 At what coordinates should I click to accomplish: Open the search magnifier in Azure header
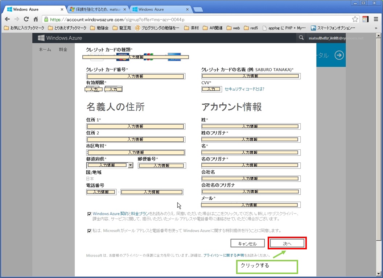(x=301, y=38)
